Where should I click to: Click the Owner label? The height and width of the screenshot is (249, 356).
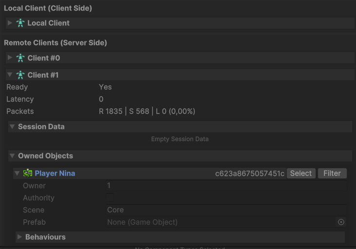[x=34, y=185]
